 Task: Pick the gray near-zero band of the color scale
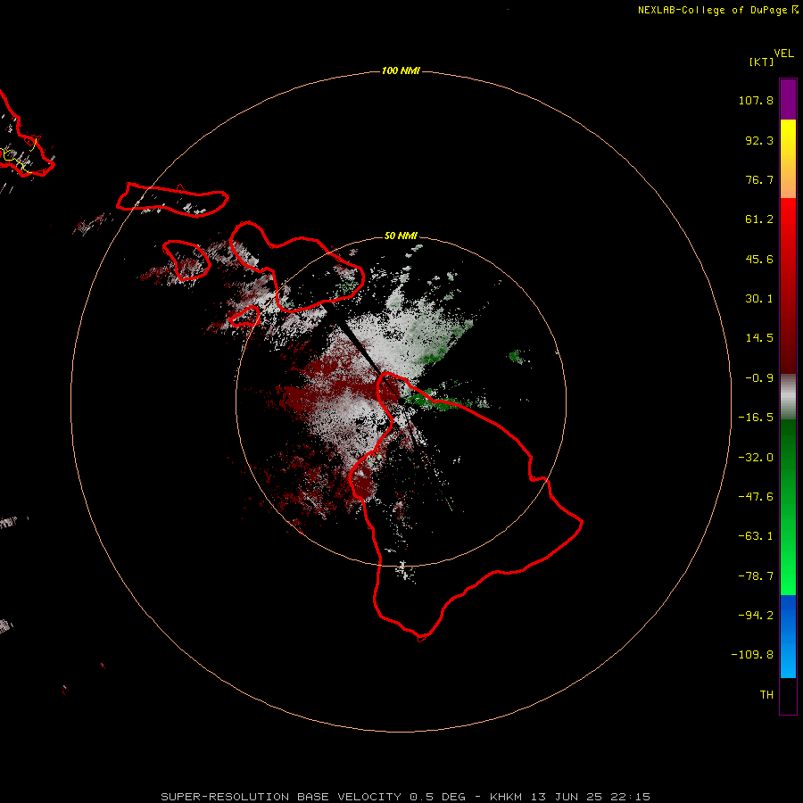click(788, 395)
